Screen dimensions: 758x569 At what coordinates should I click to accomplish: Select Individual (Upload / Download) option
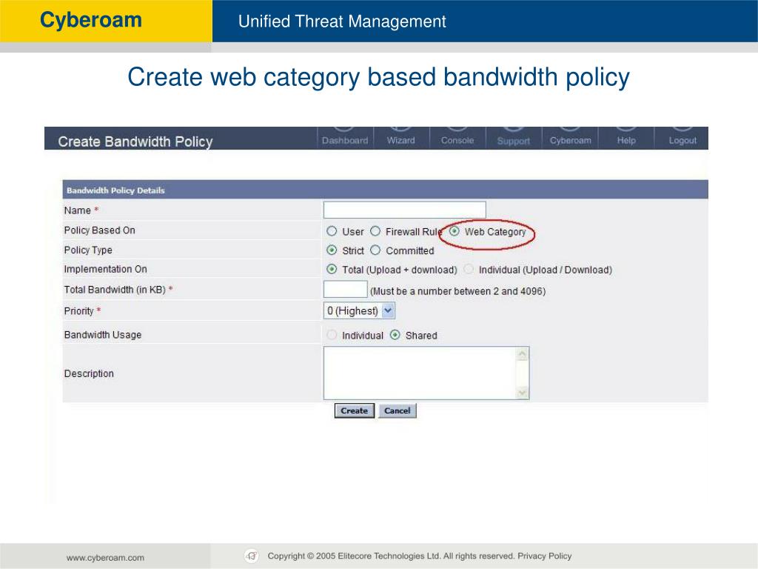pos(469,269)
